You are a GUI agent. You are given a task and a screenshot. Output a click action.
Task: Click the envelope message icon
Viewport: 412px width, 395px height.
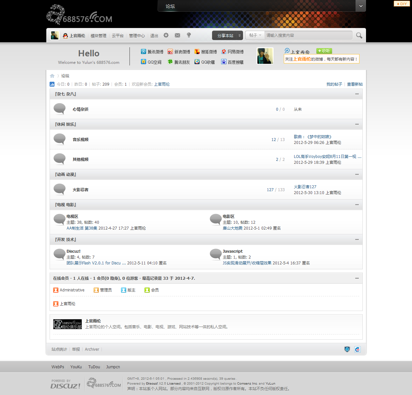(x=177, y=35)
